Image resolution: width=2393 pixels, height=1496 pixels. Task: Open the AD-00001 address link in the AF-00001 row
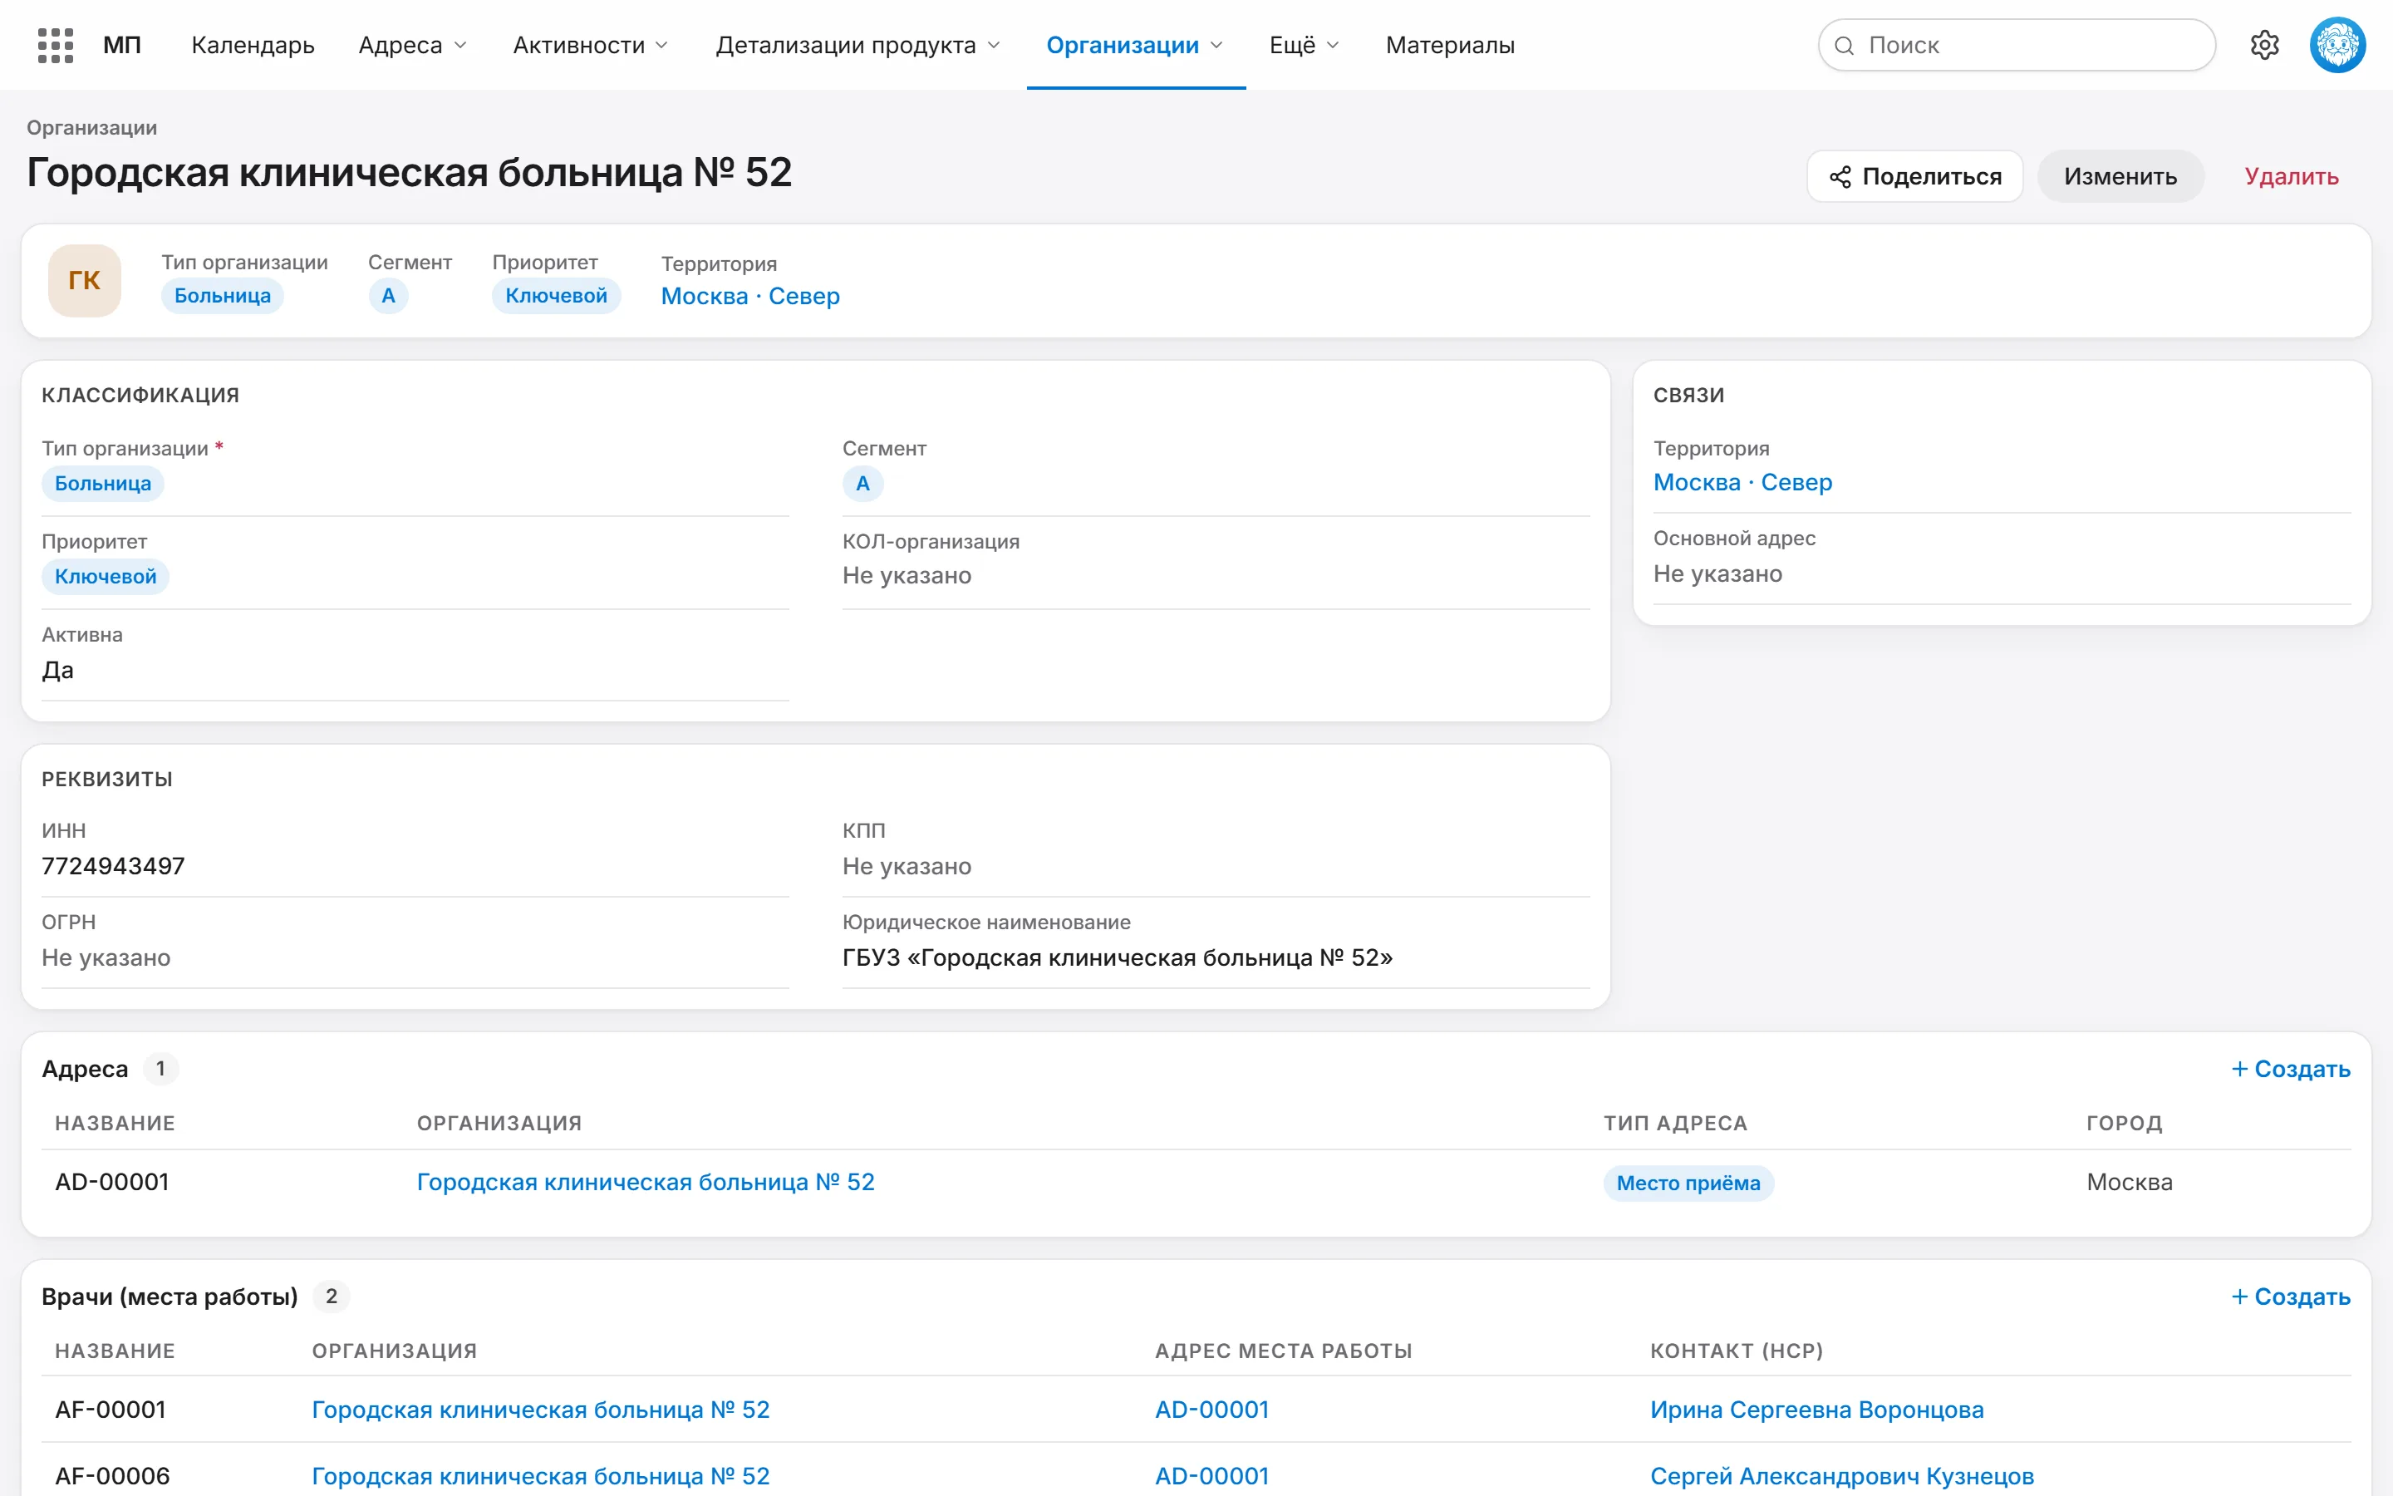[1212, 1410]
